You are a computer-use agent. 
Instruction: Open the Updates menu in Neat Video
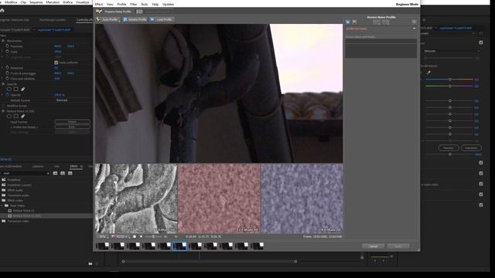pyautogui.click(x=168, y=5)
